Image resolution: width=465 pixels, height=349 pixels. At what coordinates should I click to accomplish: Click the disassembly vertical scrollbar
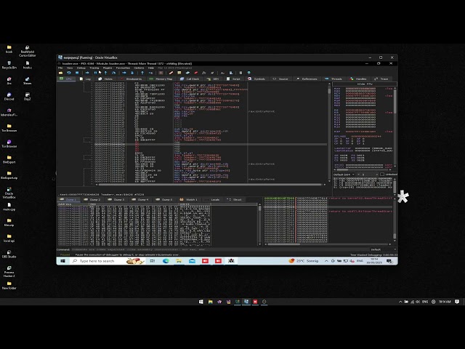pos(329,132)
